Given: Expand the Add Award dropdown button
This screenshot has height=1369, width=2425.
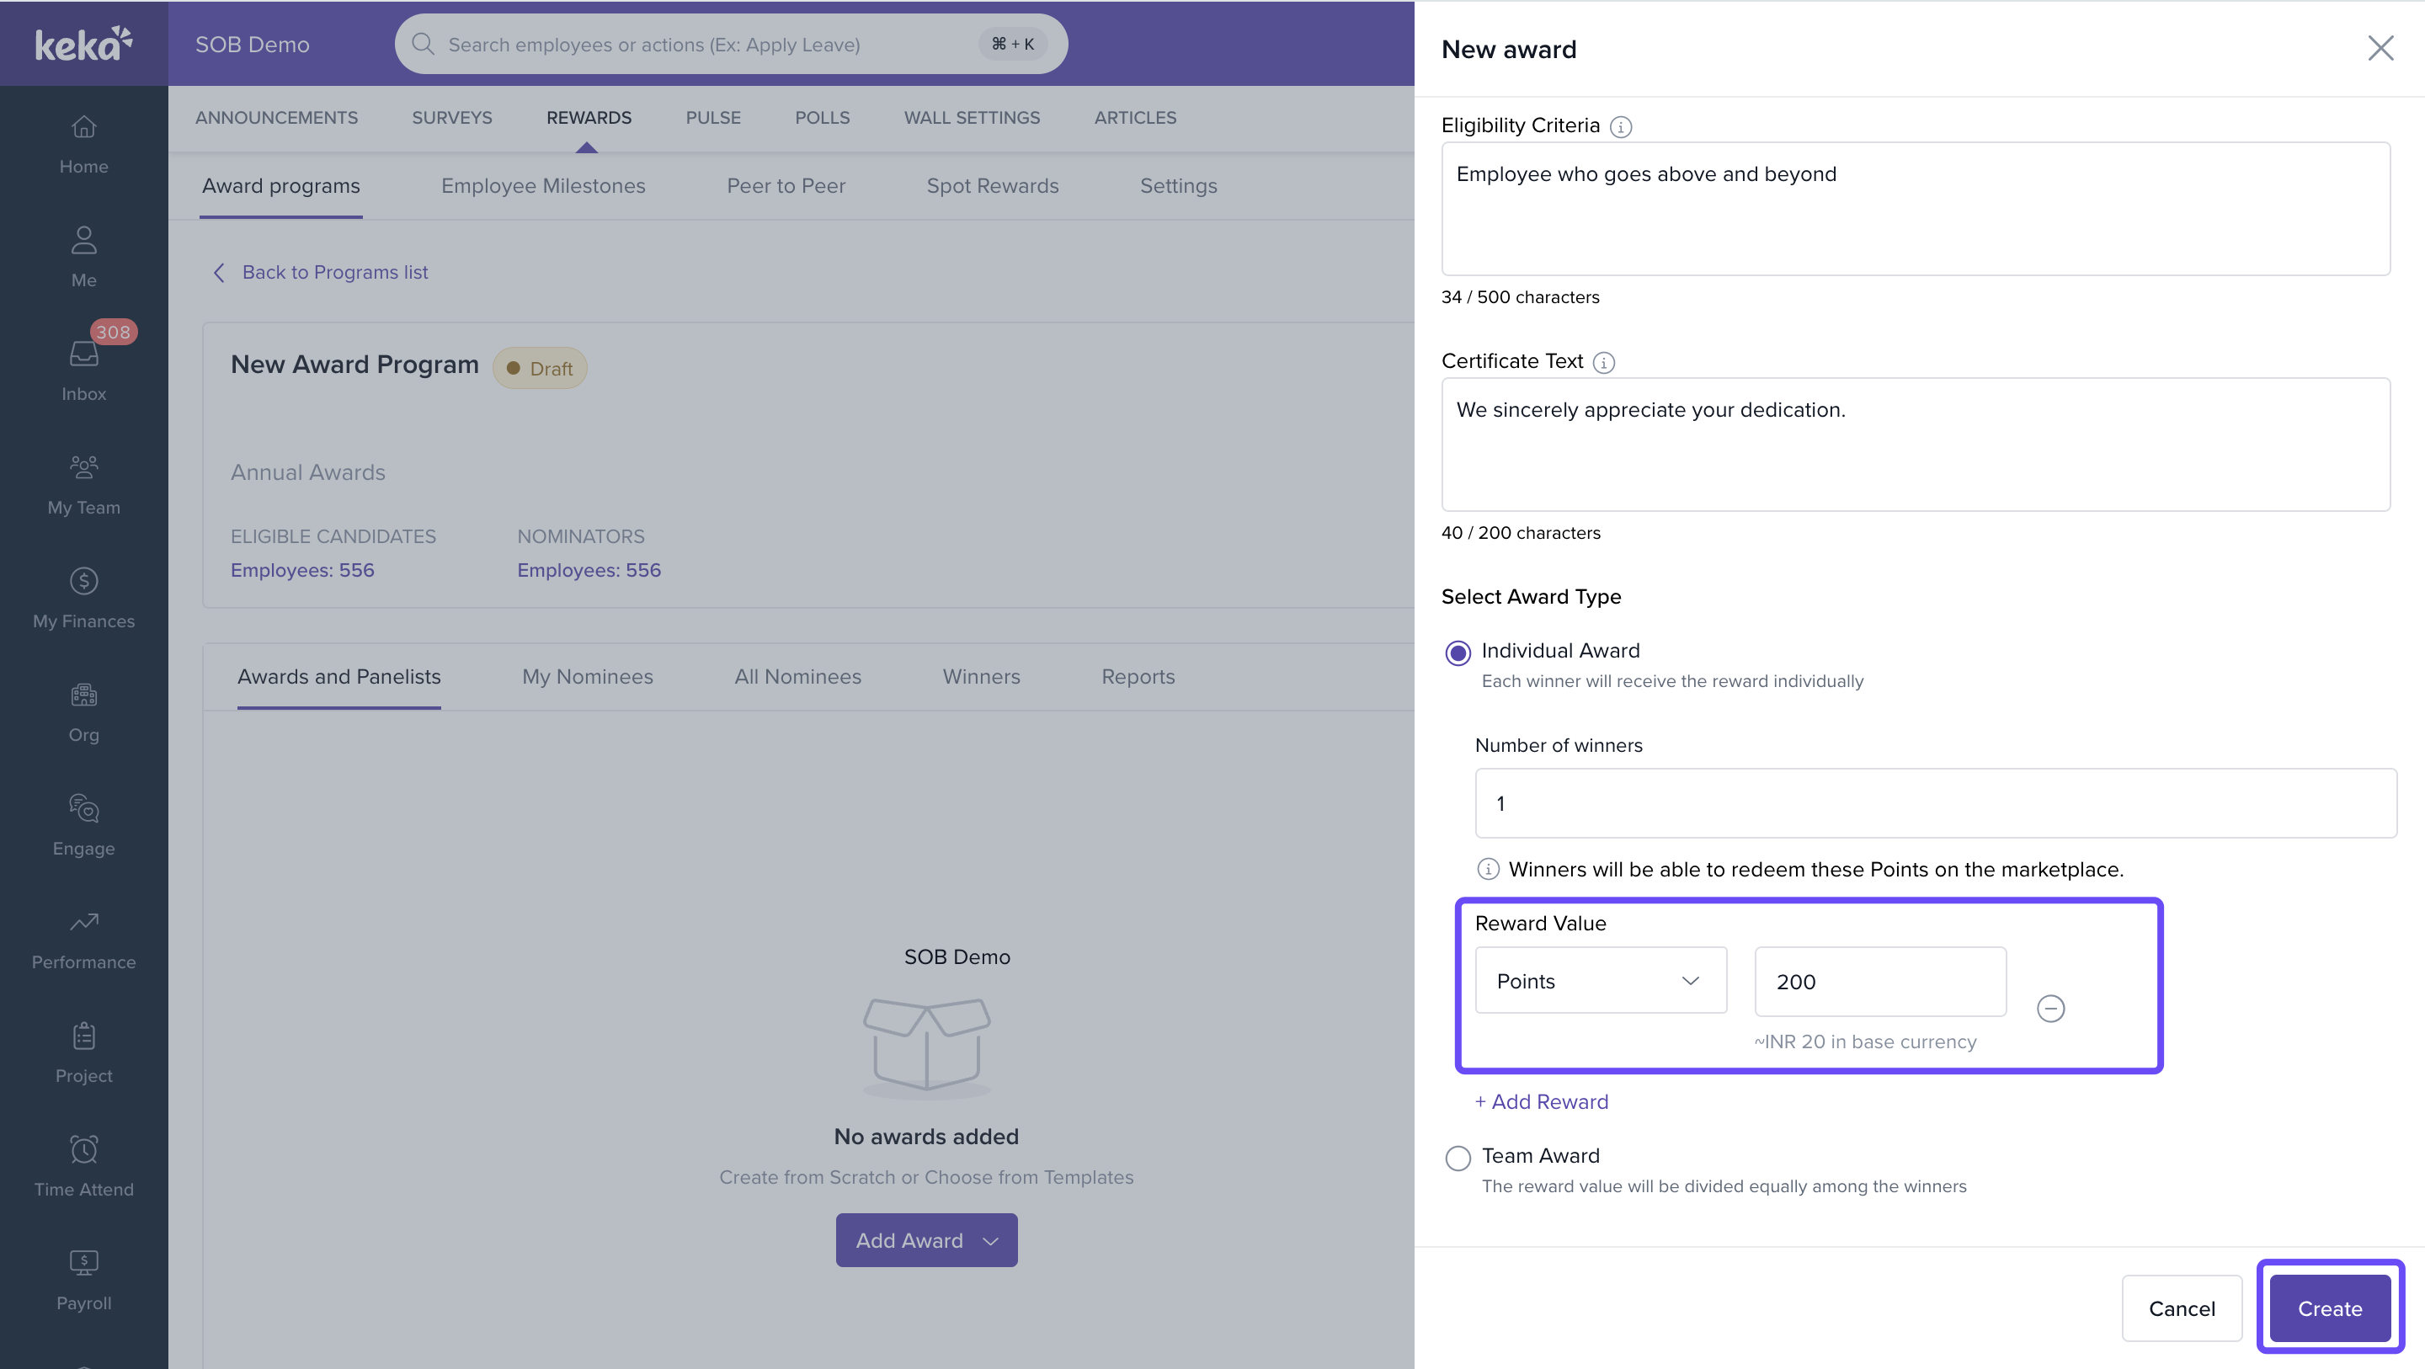Looking at the screenshot, I should pyautogui.click(x=926, y=1240).
